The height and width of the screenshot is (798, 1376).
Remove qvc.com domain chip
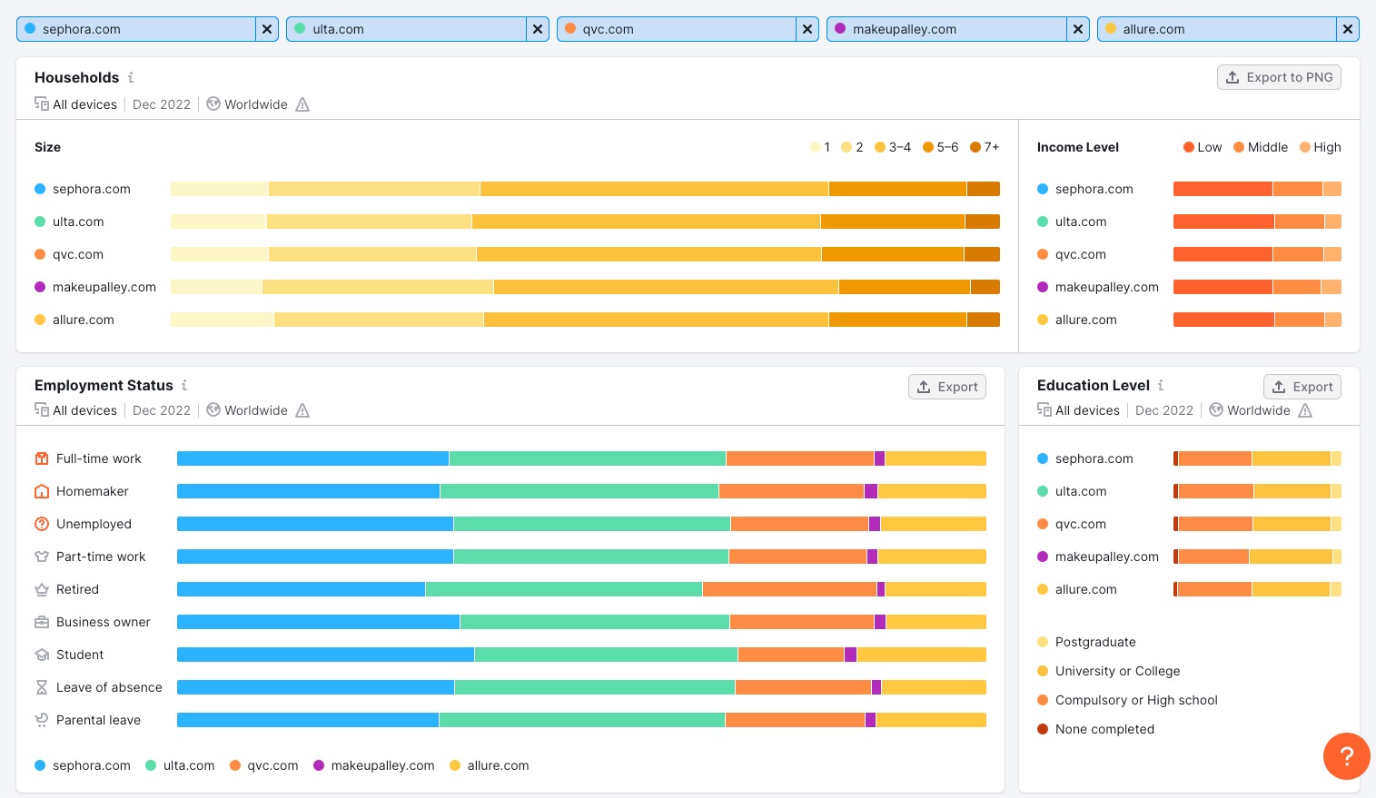point(807,29)
